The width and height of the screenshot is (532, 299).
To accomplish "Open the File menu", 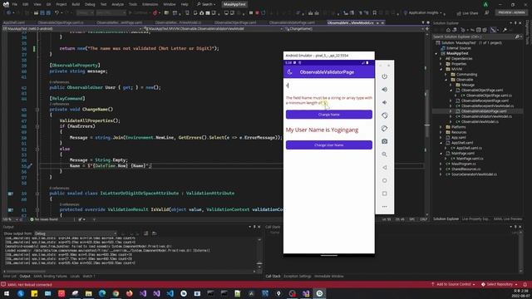I will [x=15, y=4].
